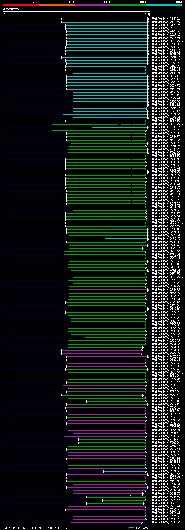Select the UniRef100_Q2HYU8 label
This screenshot has height=530, width=185.
coord(166,70)
